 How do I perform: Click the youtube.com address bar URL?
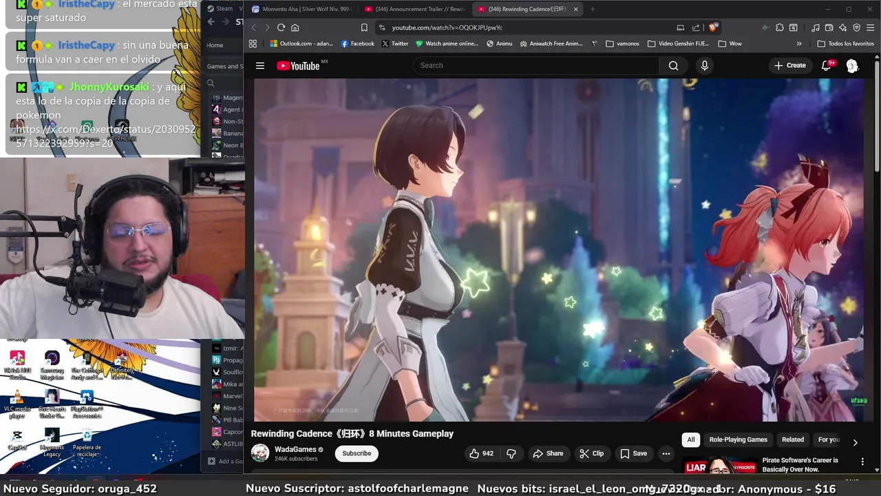point(447,28)
